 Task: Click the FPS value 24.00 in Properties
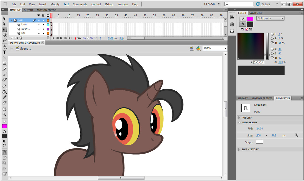[259, 129]
